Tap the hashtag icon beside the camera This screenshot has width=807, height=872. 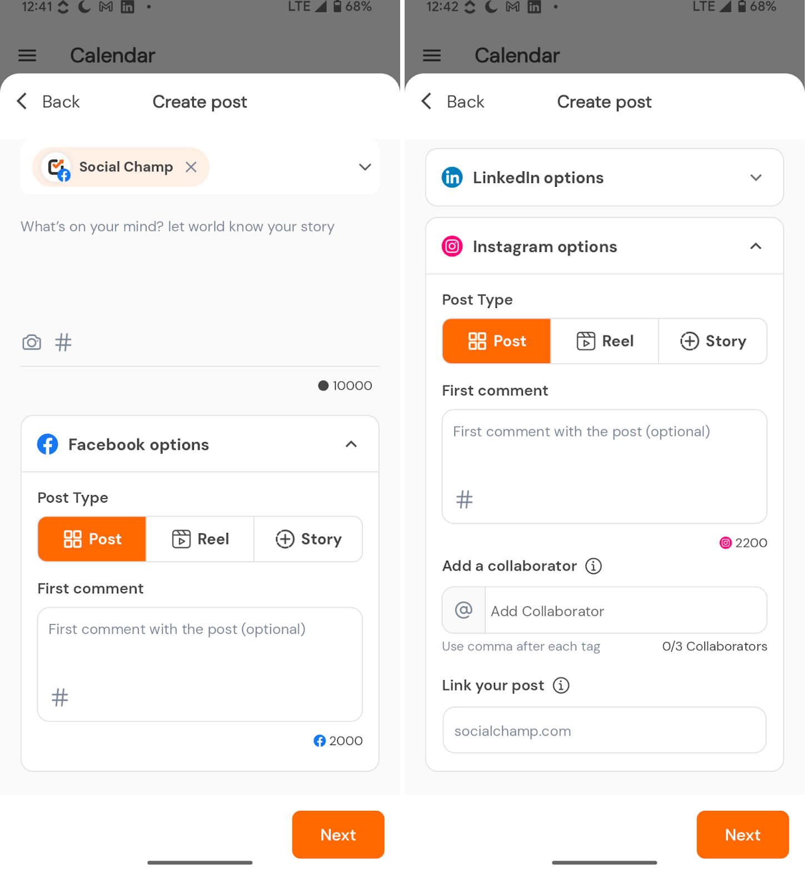(63, 343)
